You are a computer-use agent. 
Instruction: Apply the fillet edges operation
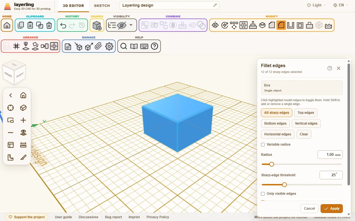[332, 209]
